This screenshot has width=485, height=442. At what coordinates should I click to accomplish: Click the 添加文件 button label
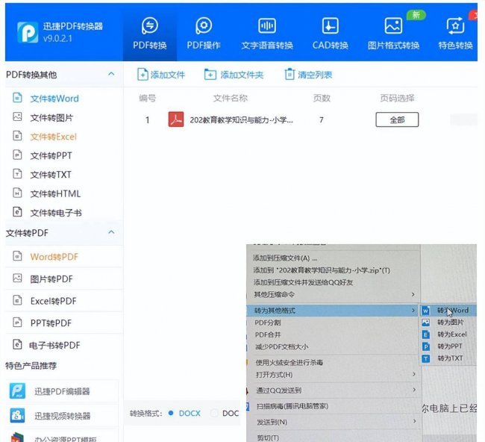click(x=167, y=75)
